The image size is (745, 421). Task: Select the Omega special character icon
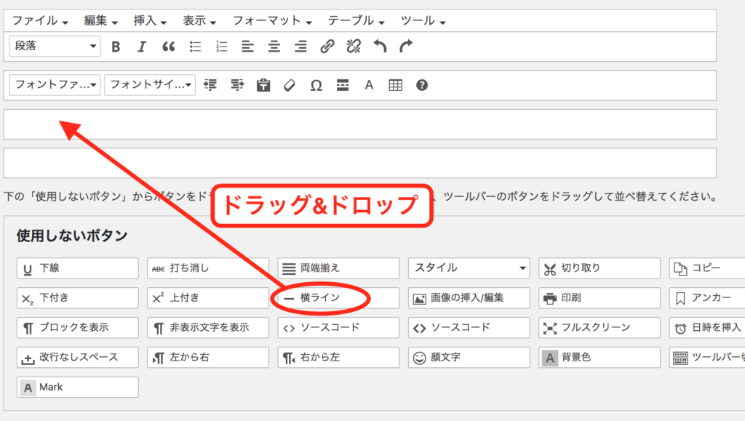pyautogui.click(x=316, y=85)
